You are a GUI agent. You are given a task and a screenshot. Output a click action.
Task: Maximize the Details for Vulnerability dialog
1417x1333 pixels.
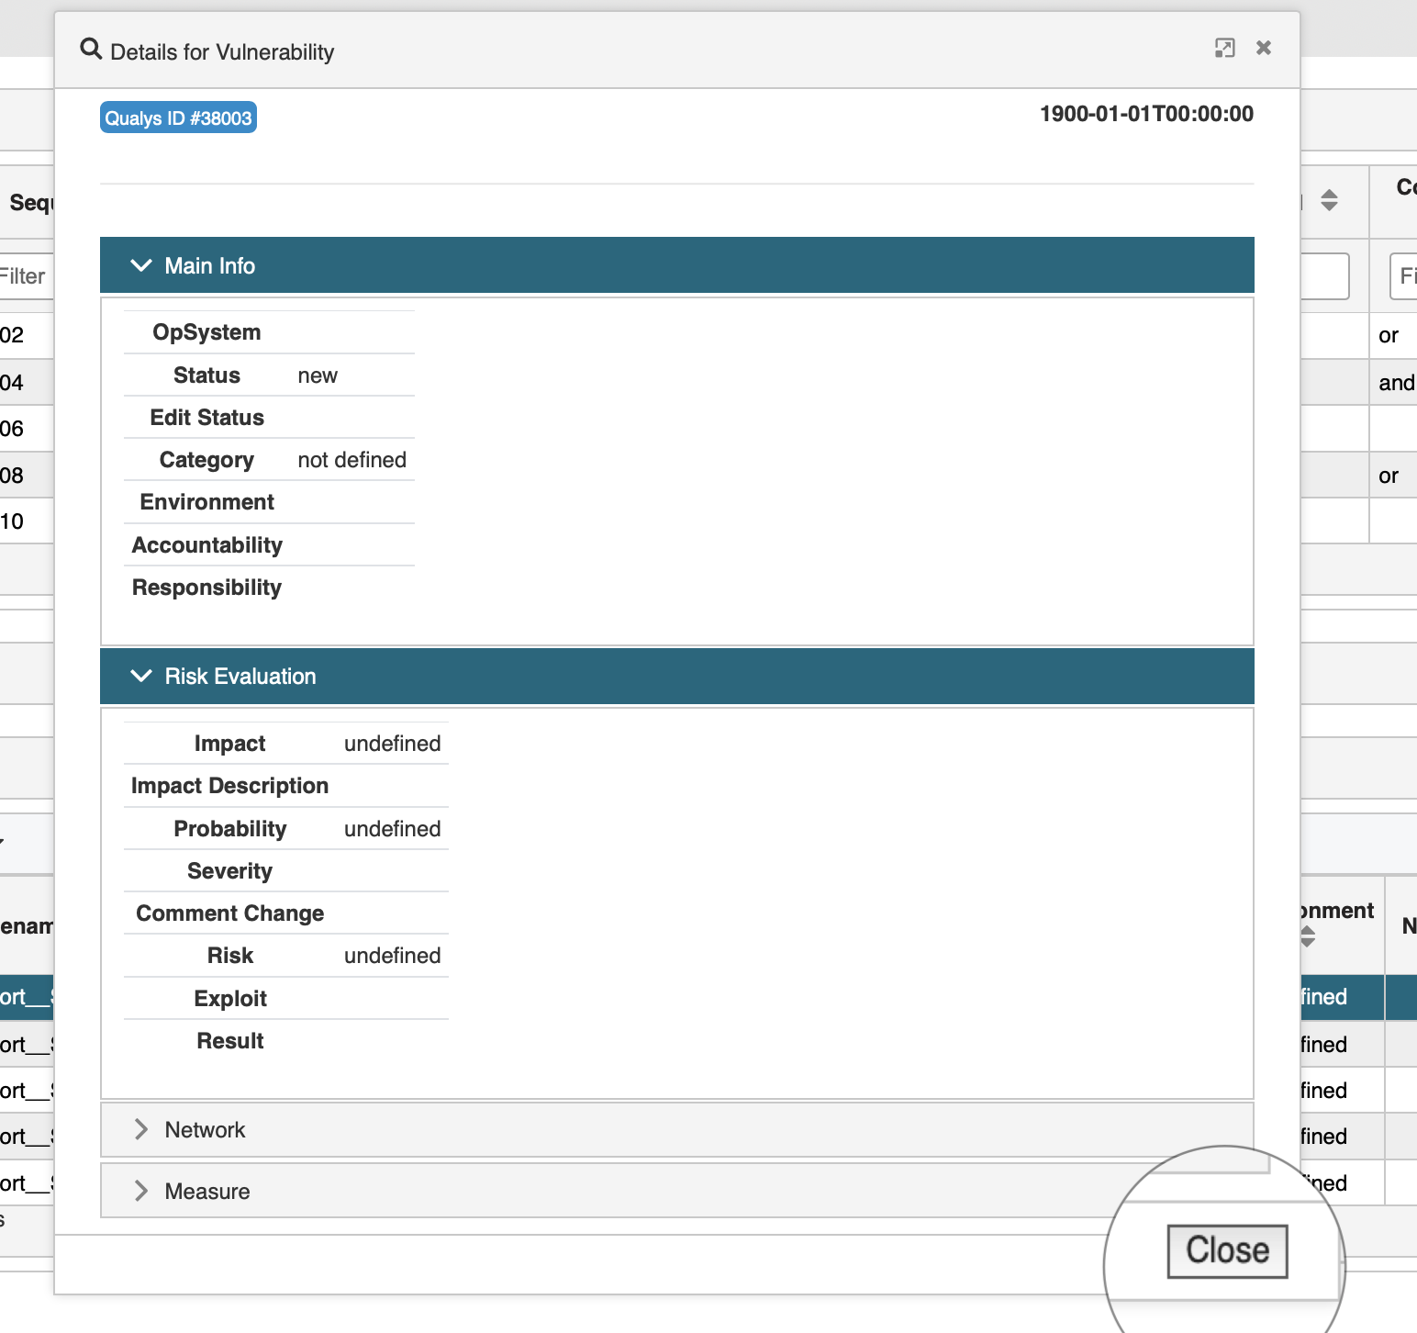coord(1224,48)
